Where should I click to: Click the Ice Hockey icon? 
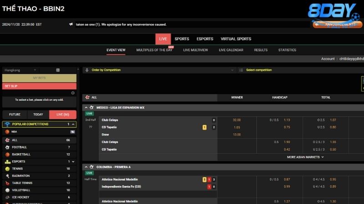pyautogui.click(x=7, y=197)
